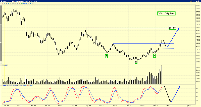Close the Stoch indicator panel with its X
Screen dimensions: 201x107
[x=1, y=85]
